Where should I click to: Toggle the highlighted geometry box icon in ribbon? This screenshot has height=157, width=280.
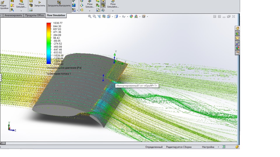tap(103, 6)
